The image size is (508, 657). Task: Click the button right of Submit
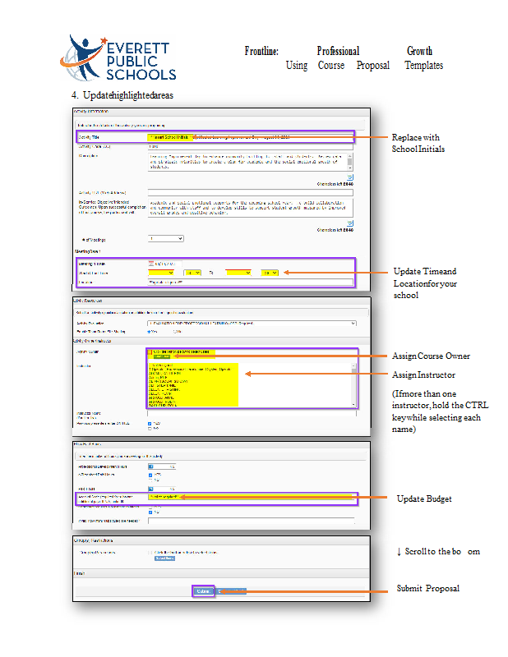click(231, 591)
